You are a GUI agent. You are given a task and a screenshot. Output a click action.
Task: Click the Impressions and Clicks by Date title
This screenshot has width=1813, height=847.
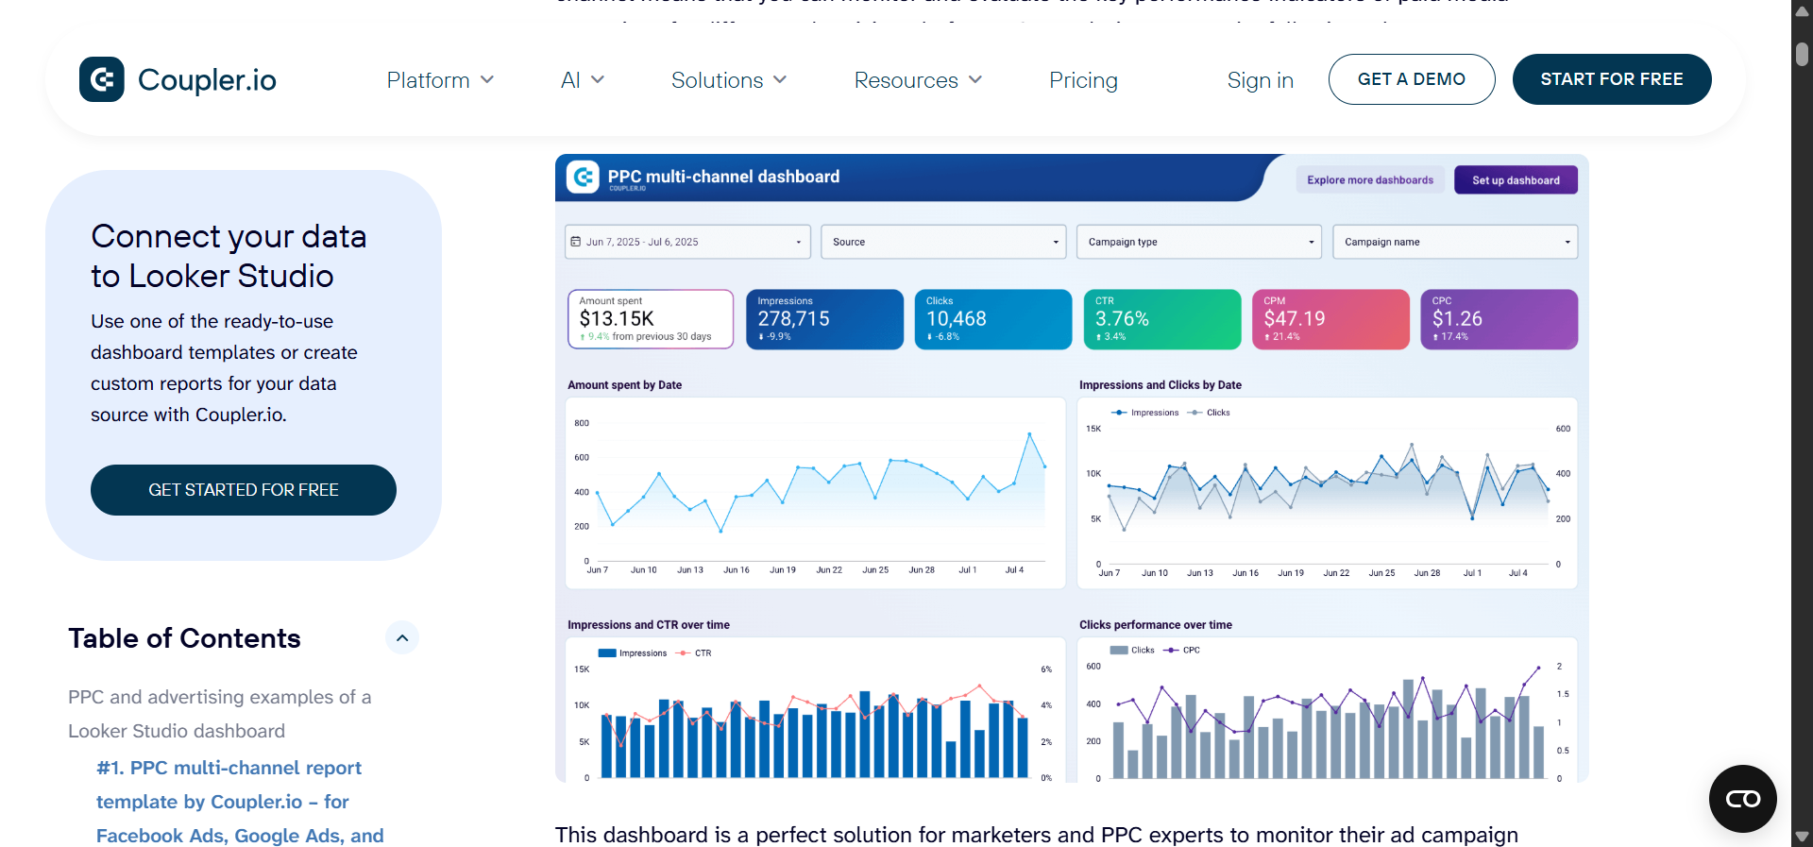click(x=1161, y=385)
